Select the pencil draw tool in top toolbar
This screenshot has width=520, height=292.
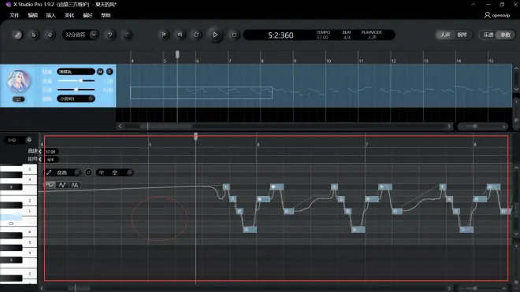(18, 35)
